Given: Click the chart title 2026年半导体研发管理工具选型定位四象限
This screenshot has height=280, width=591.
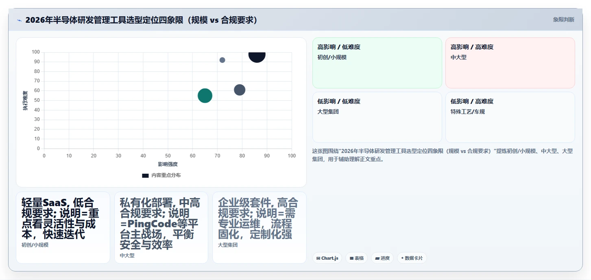Looking at the screenshot, I should pos(142,20).
